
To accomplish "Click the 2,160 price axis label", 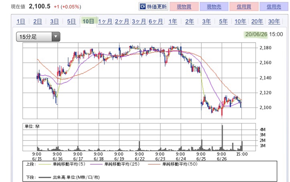I will click(266, 63).
